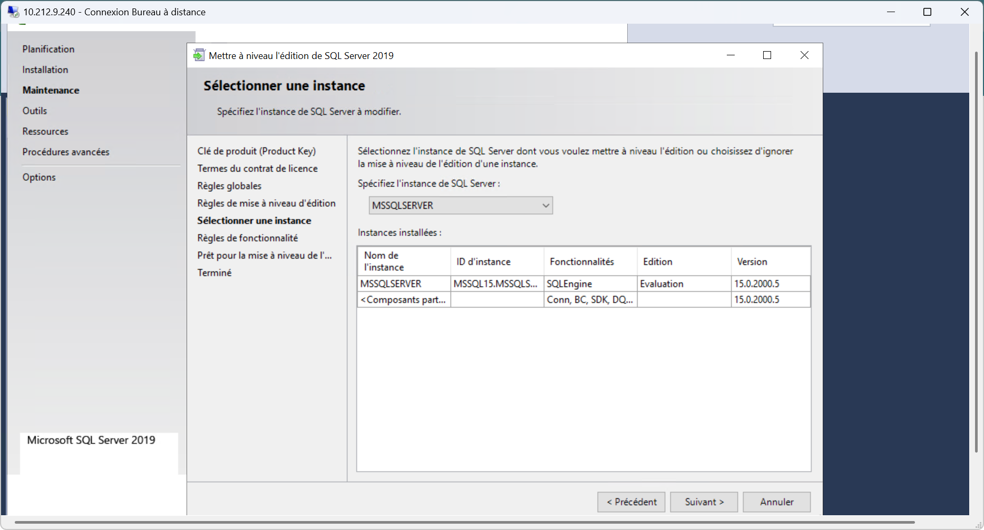The width and height of the screenshot is (984, 530).
Task: Click the Conn, BC, SDK, DQ... features cell
Action: coord(590,300)
